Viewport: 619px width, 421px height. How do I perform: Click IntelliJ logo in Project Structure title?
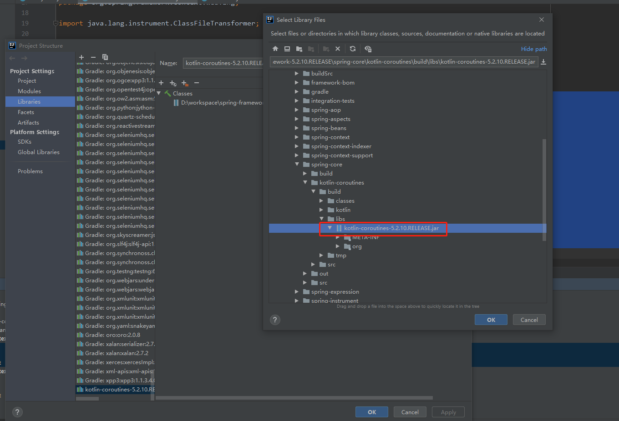pos(12,45)
